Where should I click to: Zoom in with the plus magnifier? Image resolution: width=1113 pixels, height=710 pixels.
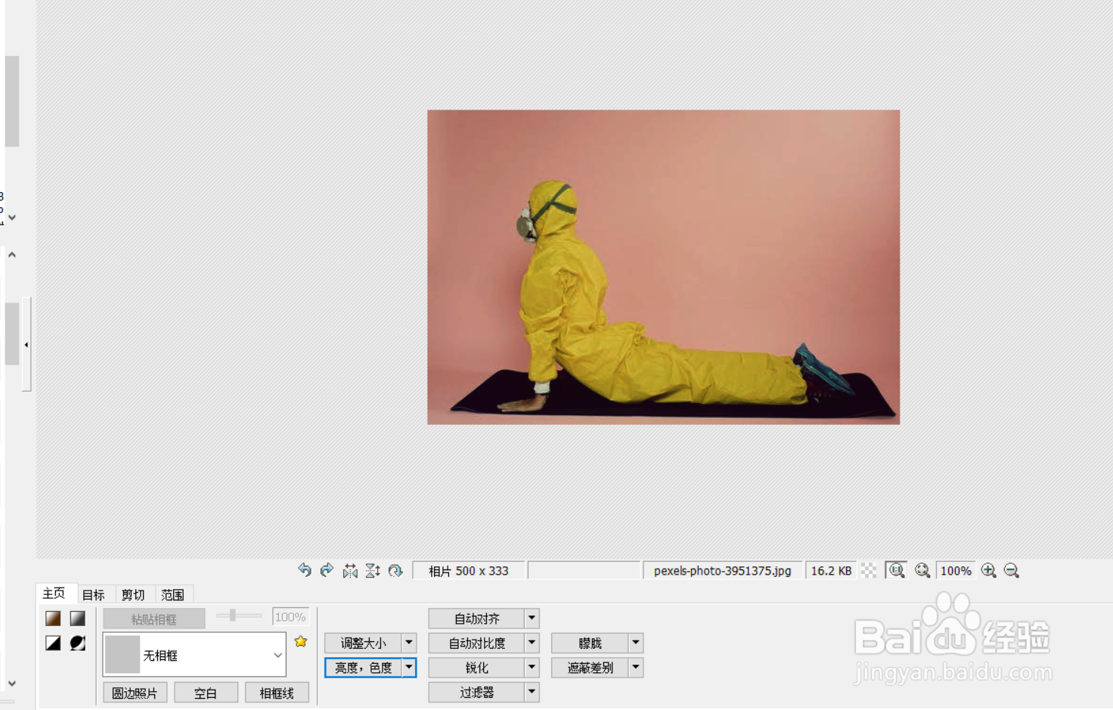coord(989,571)
